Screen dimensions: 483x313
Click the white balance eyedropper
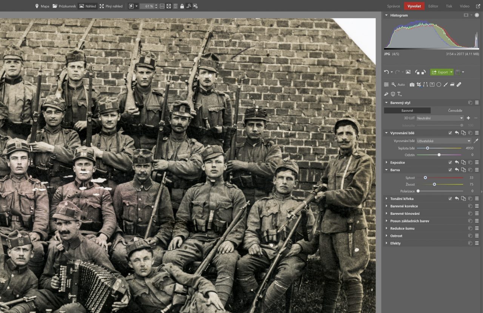pos(476,141)
